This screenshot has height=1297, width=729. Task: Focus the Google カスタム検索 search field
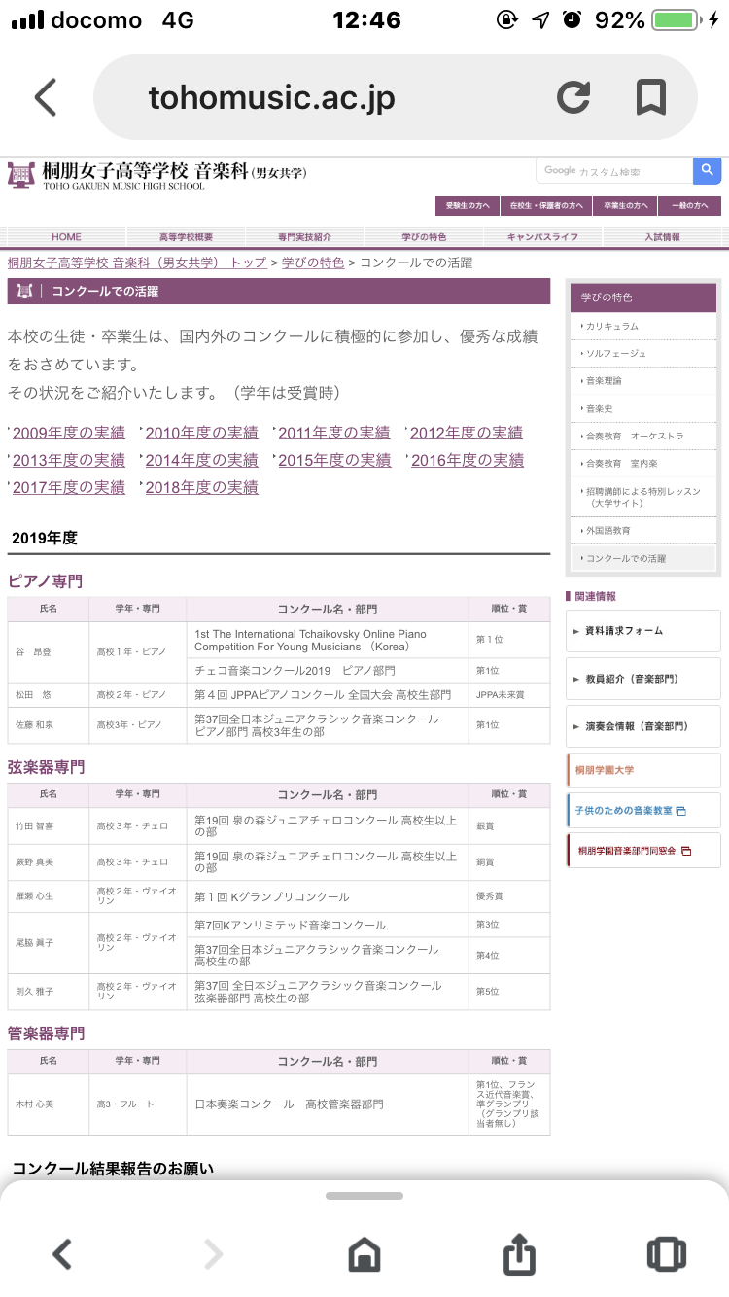[614, 170]
